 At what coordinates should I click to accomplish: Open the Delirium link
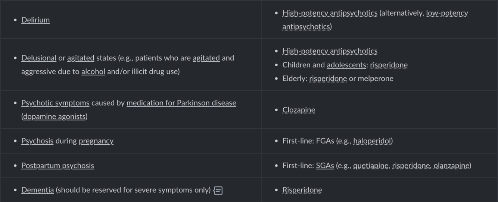pos(35,20)
